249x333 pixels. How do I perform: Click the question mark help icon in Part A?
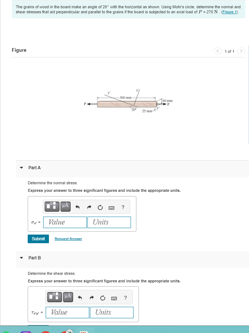tap(122, 207)
